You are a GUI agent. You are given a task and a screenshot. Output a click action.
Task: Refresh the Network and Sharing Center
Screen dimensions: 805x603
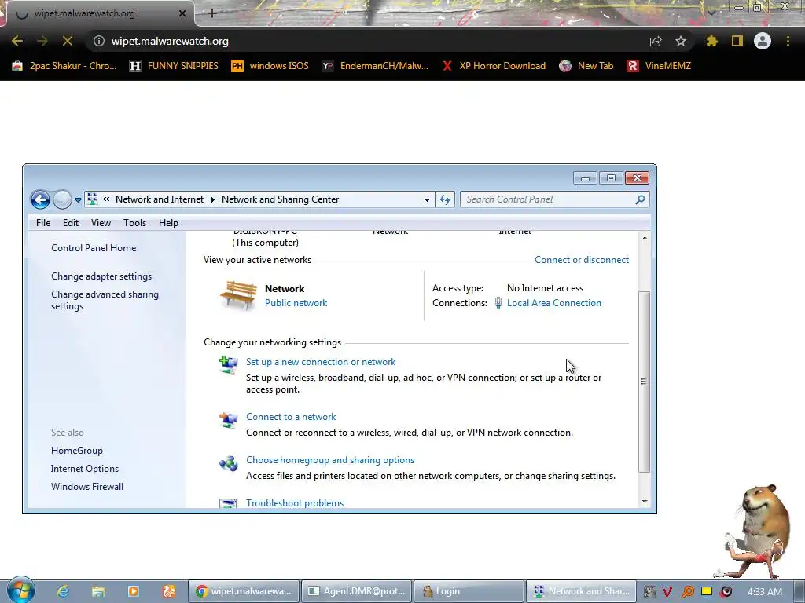(445, 199)
